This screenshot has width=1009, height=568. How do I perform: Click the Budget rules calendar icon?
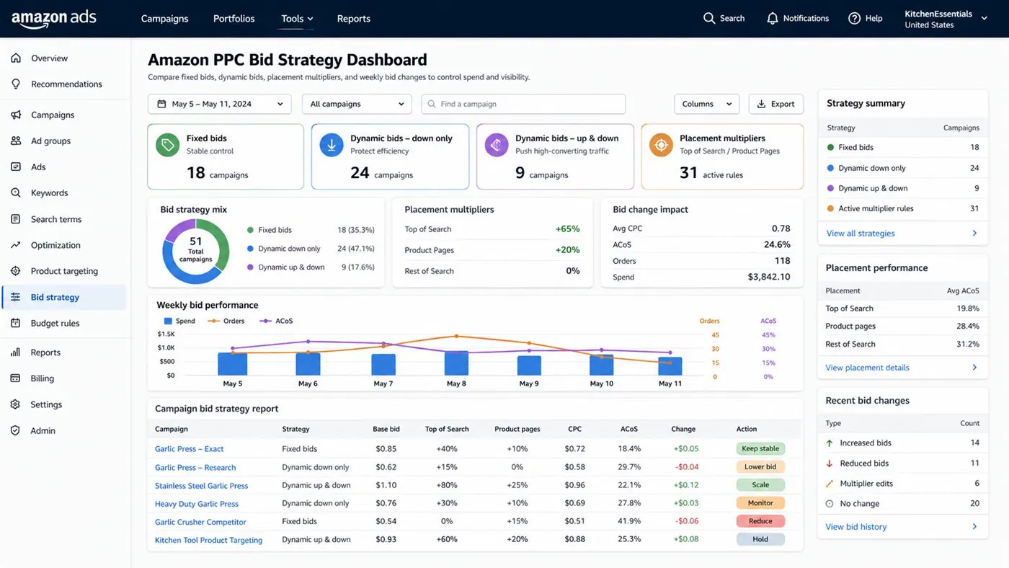[x=16, y=323]
